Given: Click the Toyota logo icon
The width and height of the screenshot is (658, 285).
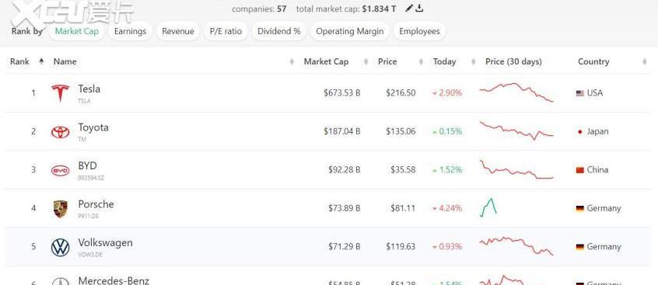Looking at the screenshot, I should tap(61, 132).
